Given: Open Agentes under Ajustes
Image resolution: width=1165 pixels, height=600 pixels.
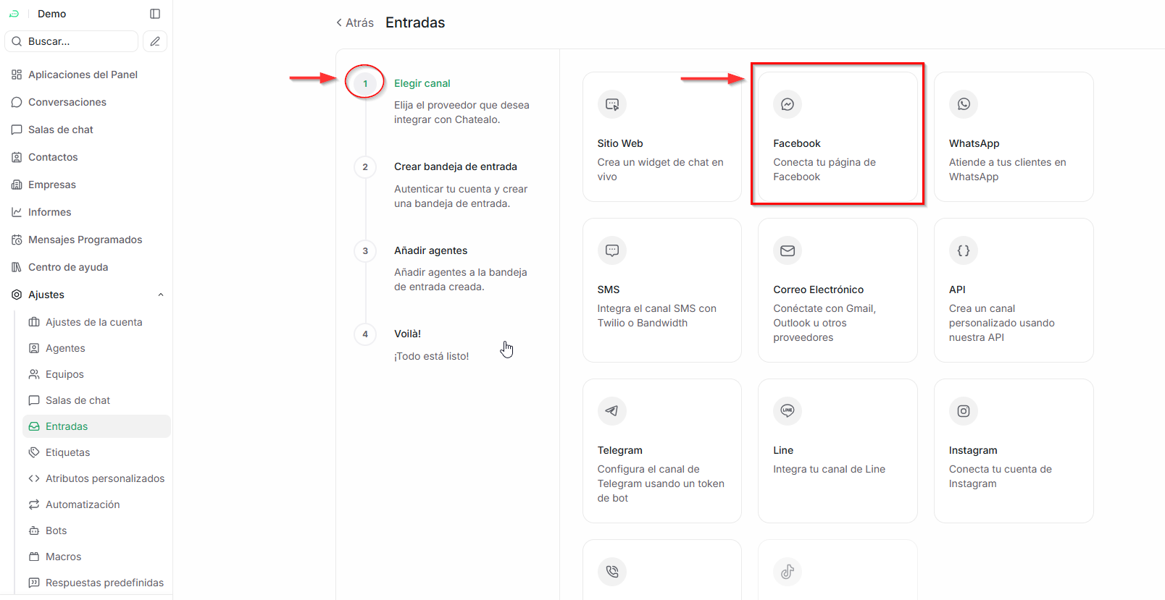Looking at the screenshot, I should 65,348.
